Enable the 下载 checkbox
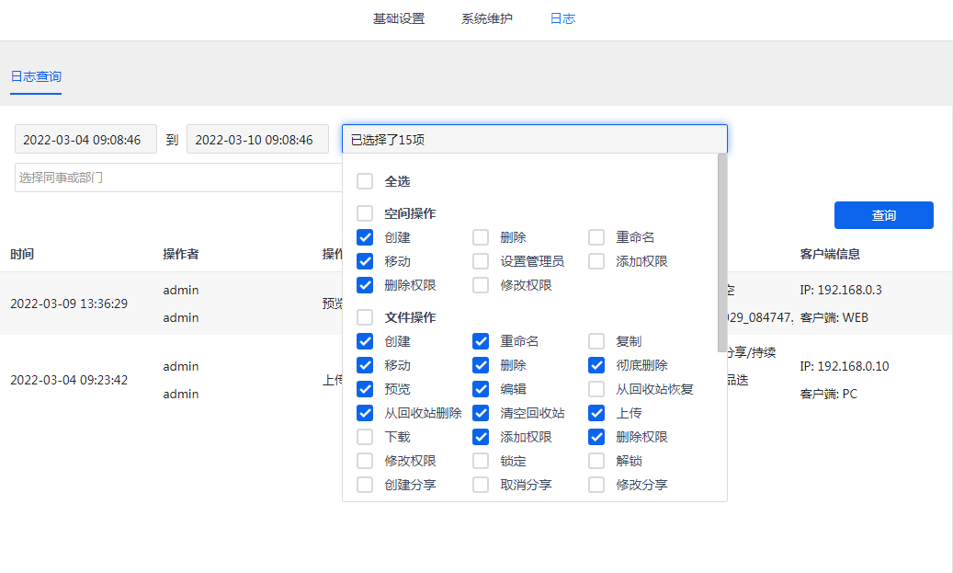 coord(365,437)
